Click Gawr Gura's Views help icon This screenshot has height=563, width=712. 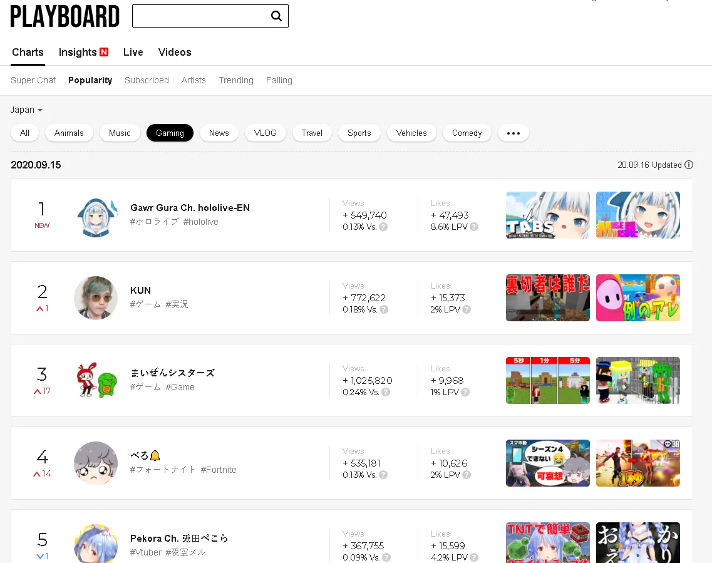[x=383, y=227]
